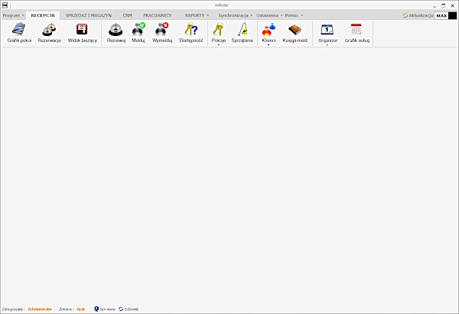Click the Rezerwacje icon
This screenshot has width=459, height=314.
tap(49, 32)
